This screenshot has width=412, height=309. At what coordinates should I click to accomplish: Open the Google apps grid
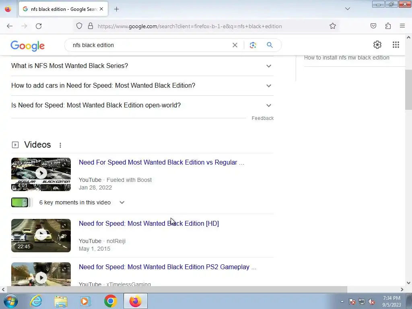click(x=396, y=45)
